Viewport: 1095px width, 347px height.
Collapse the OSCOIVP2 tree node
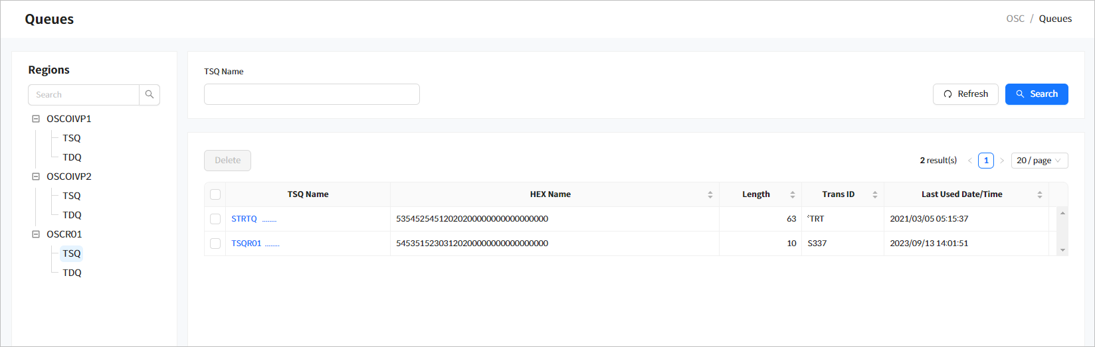tap(36, 176)
